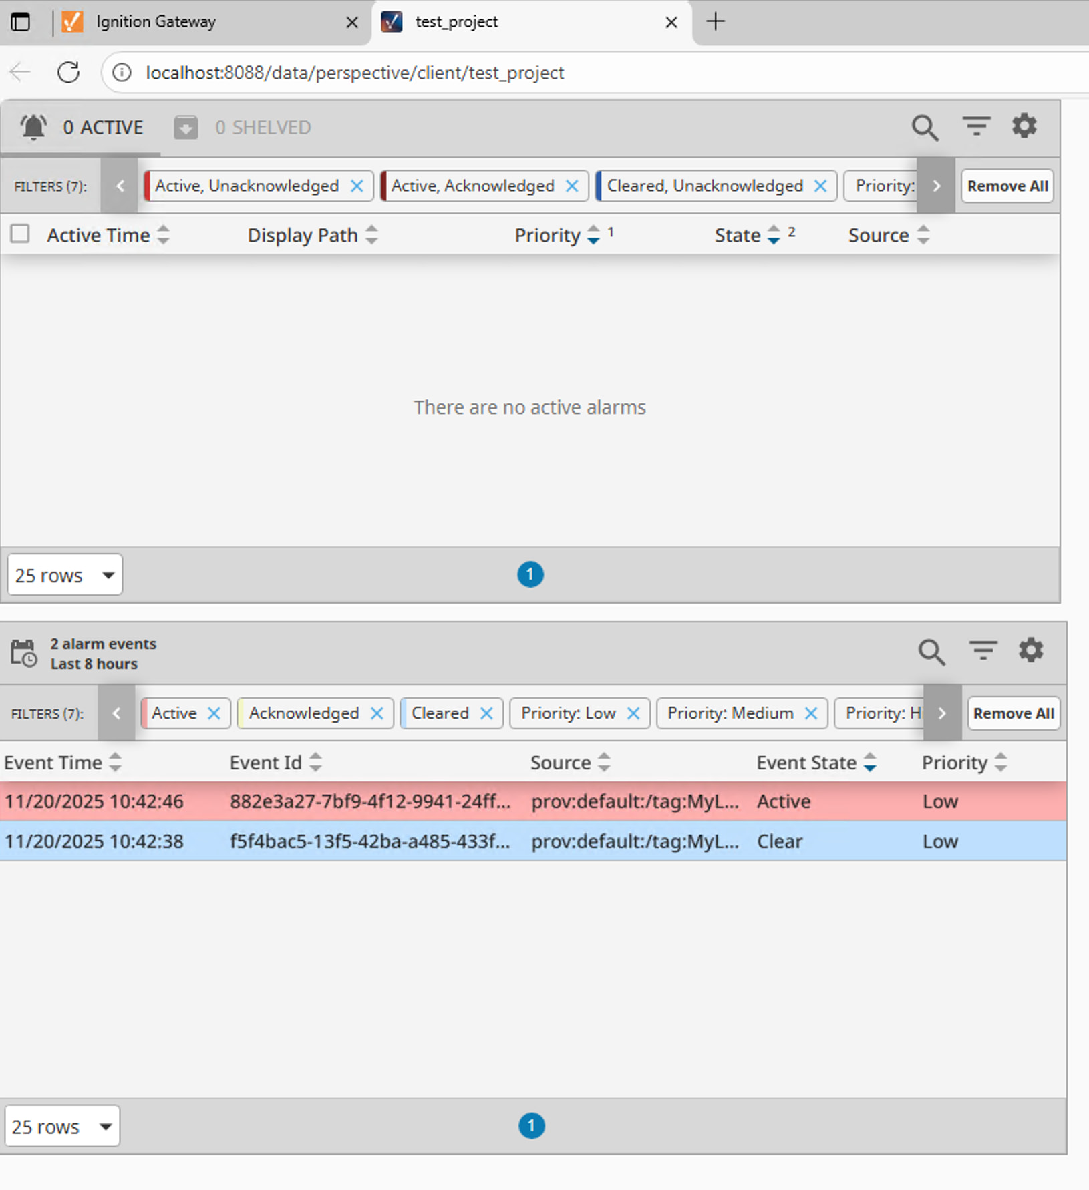The height and width of the screenshot is (1190, 1089).
Task: Go to page 1 of alarm journal table
Action: 532,1126
